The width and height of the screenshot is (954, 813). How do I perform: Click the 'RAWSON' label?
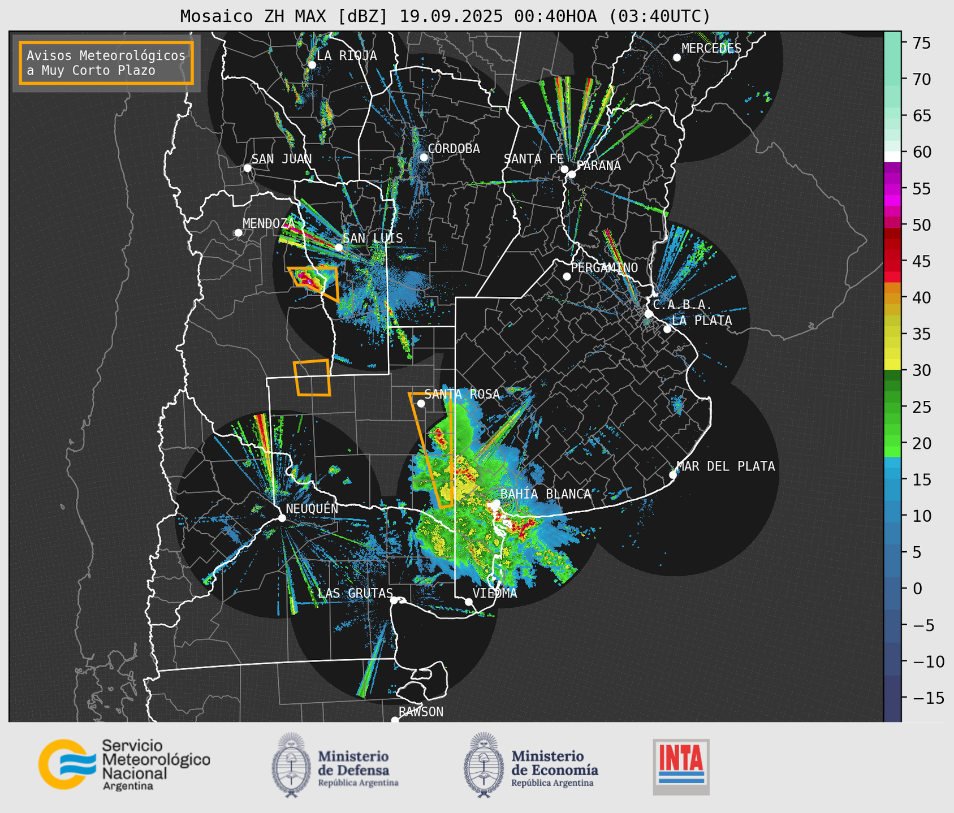421,712
